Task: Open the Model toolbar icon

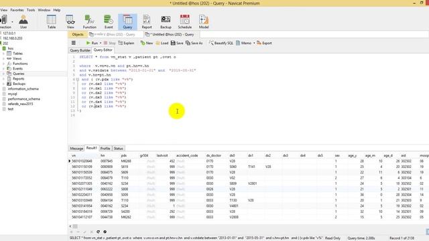Action: (x=204, y=22)
